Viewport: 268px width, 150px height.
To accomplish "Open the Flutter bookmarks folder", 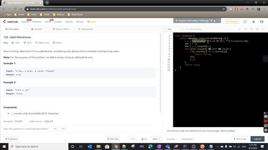I will [x=45, y=15].
